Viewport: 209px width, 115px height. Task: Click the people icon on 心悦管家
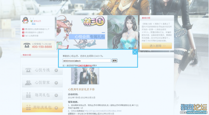[x=28, y=83]
